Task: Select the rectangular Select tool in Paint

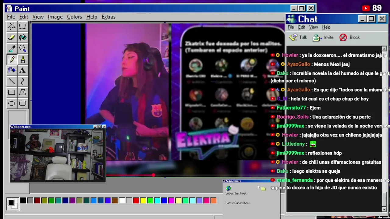Action: (x=23, y=26)
